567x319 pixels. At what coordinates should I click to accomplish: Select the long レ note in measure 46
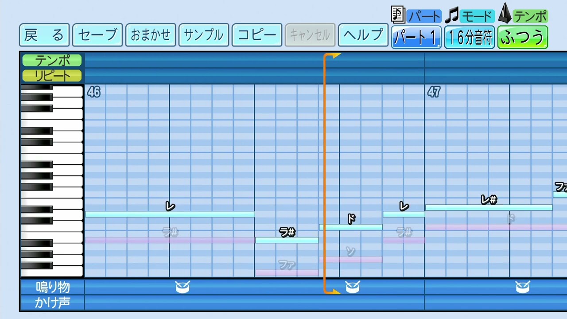point(170,214)
